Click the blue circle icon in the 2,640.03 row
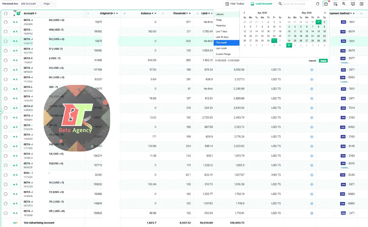 pyautogui.click(x=312, y=108)
